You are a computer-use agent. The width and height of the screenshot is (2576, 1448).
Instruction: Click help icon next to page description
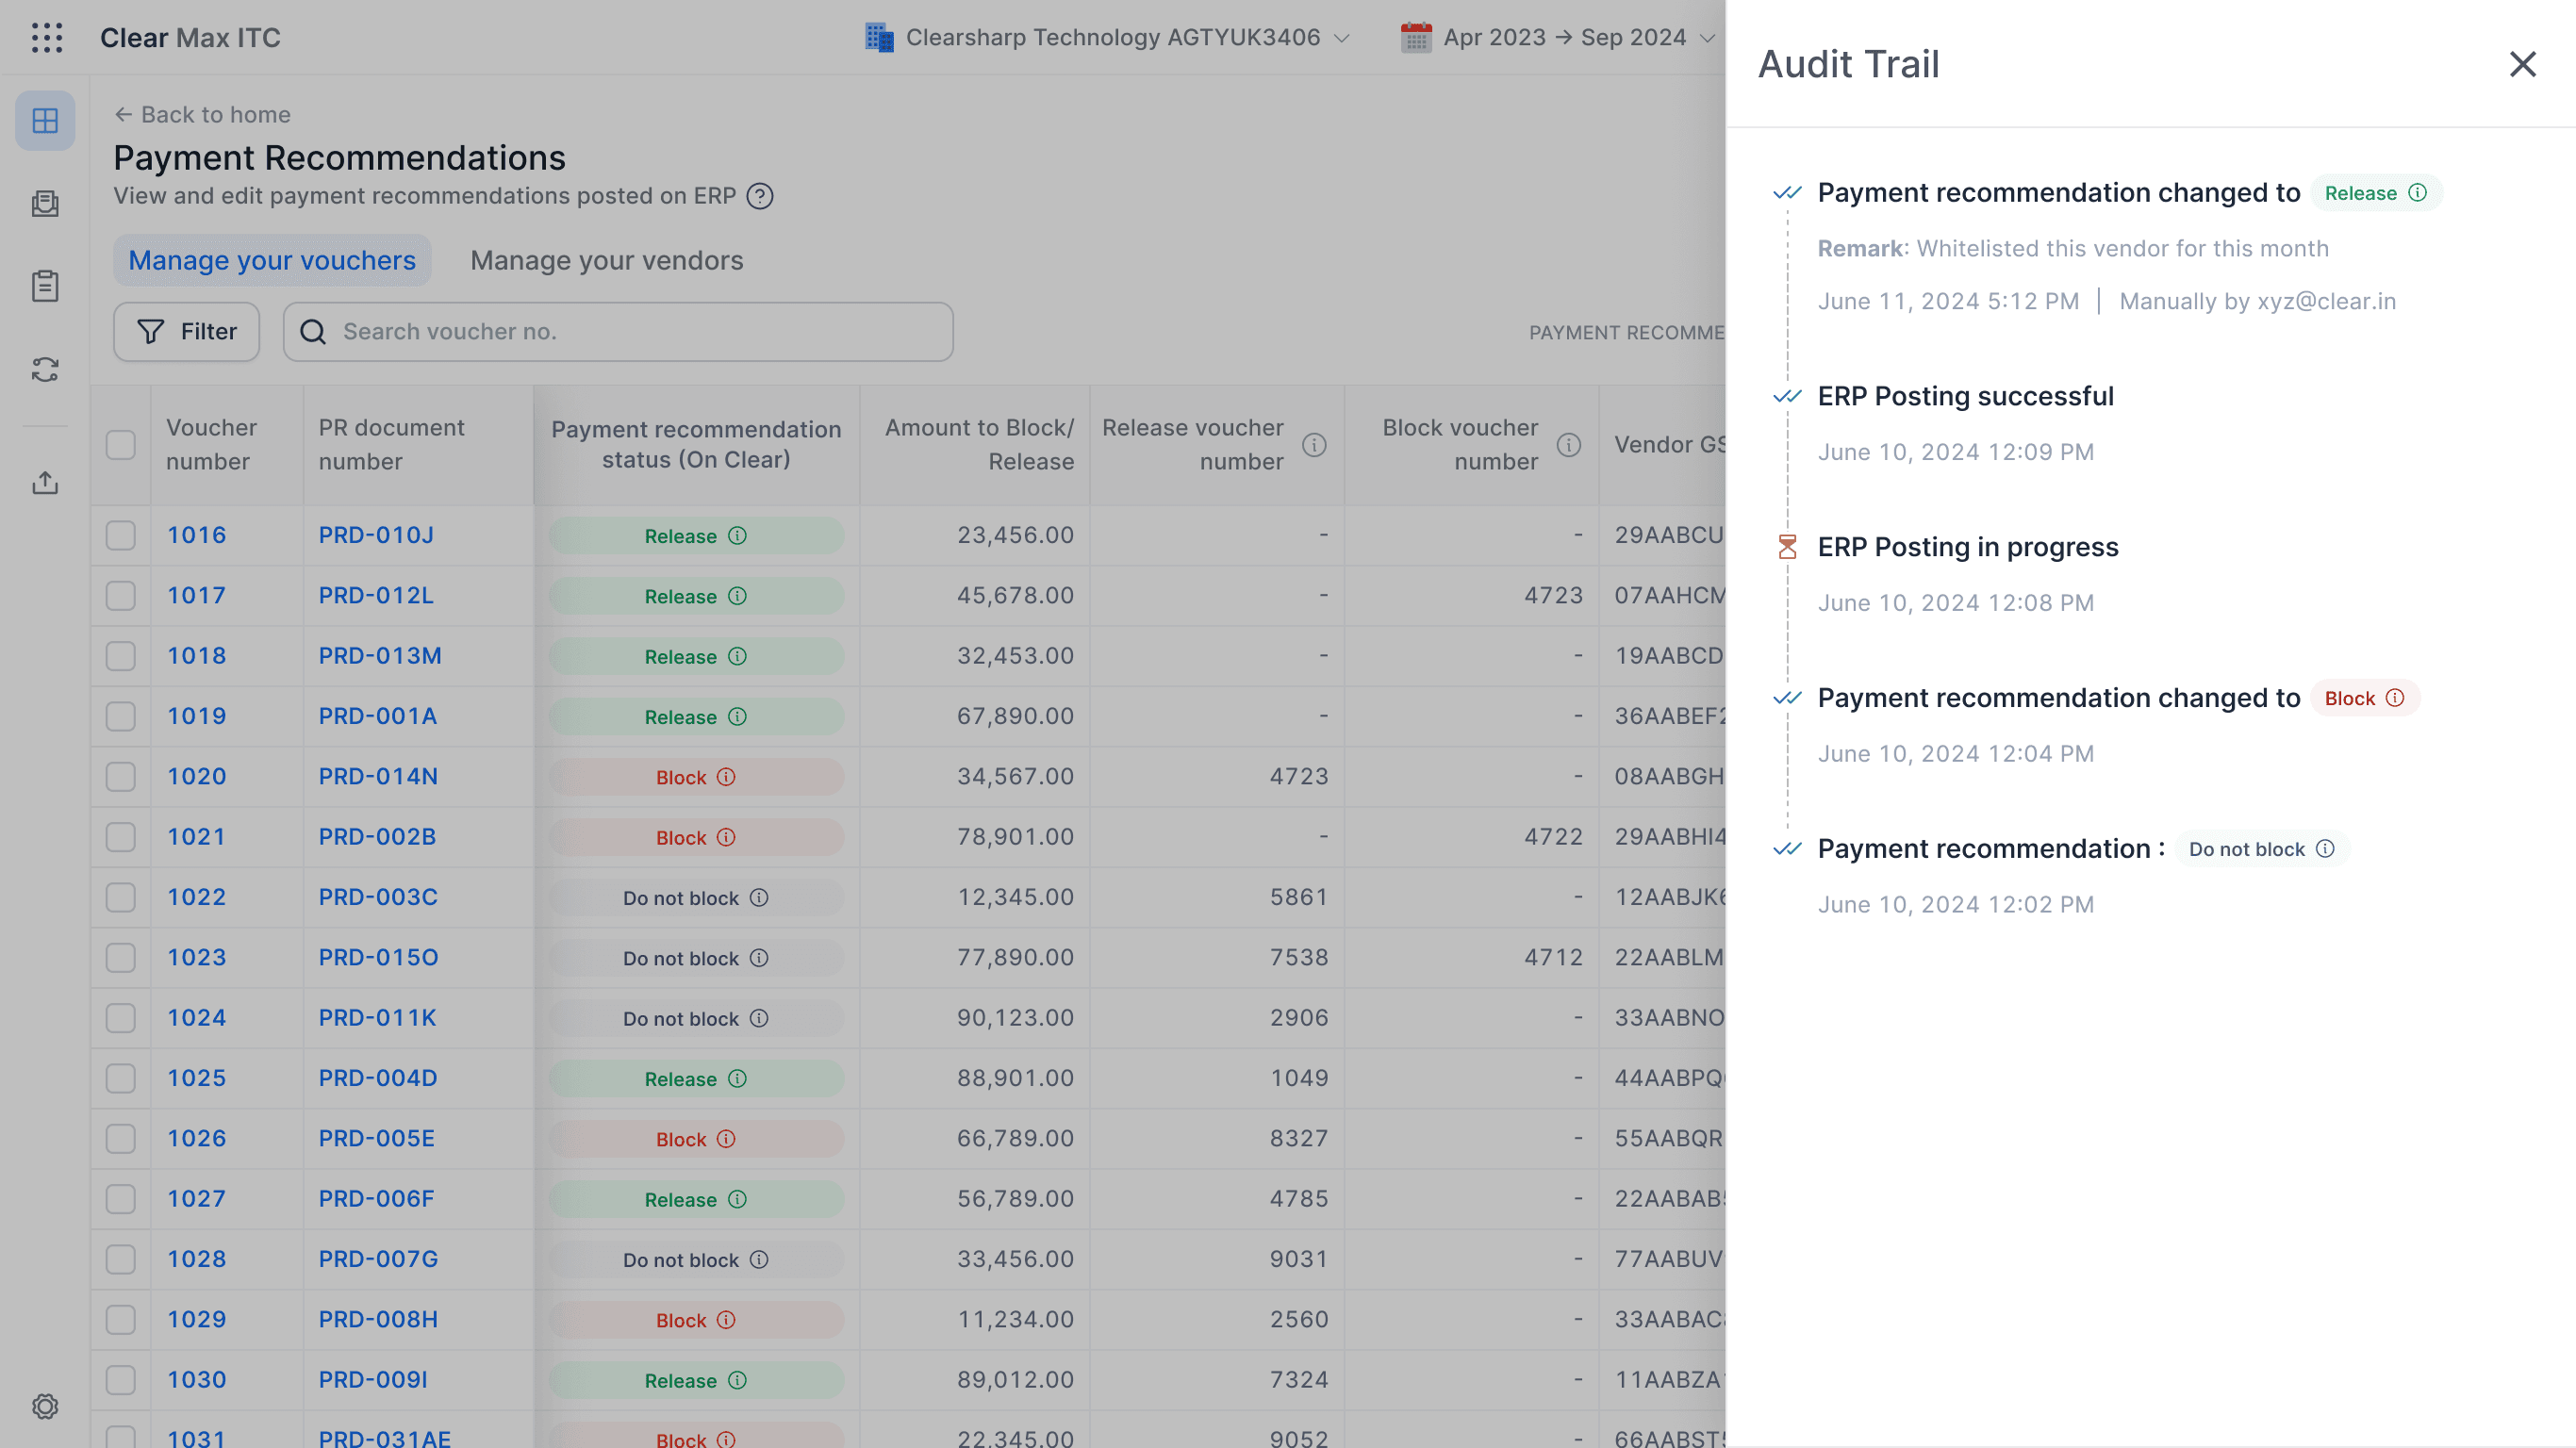pos(760,196)
